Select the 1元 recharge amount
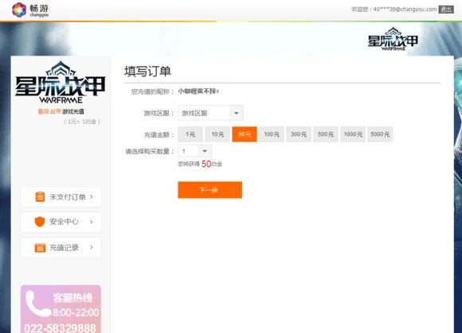The width and height of the screenshot is (462, 333). click(190, 134)
